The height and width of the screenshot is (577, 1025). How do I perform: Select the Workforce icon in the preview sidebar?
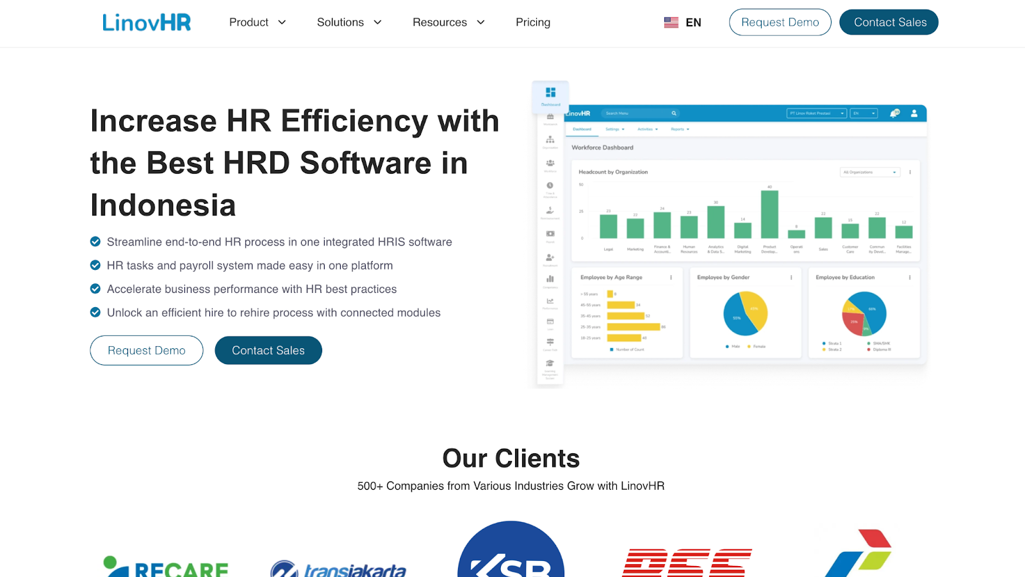(550, 163)
